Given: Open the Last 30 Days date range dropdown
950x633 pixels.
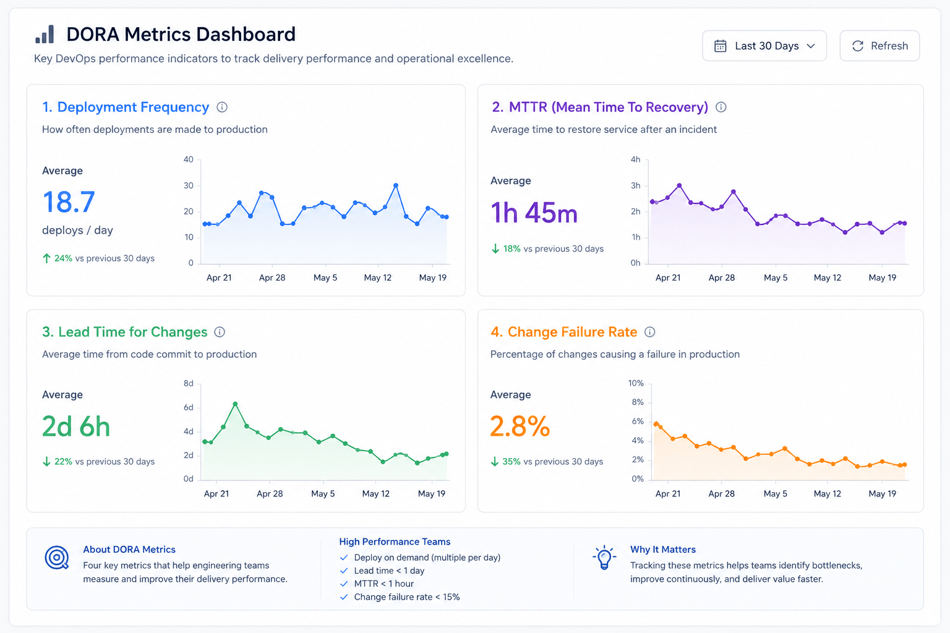Looking at the screenshot, I should (764, 46).
